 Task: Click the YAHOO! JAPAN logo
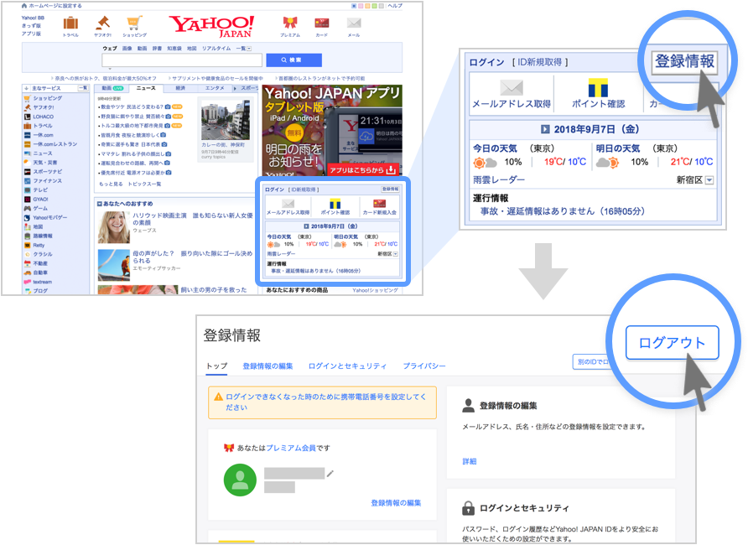click(x=212, y=26)
